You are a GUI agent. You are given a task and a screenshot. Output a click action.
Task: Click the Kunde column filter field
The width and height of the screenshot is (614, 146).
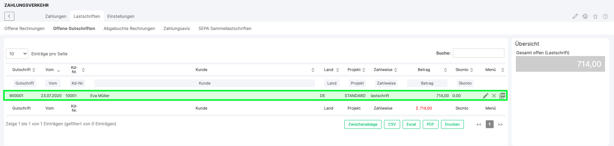point(205,83)
